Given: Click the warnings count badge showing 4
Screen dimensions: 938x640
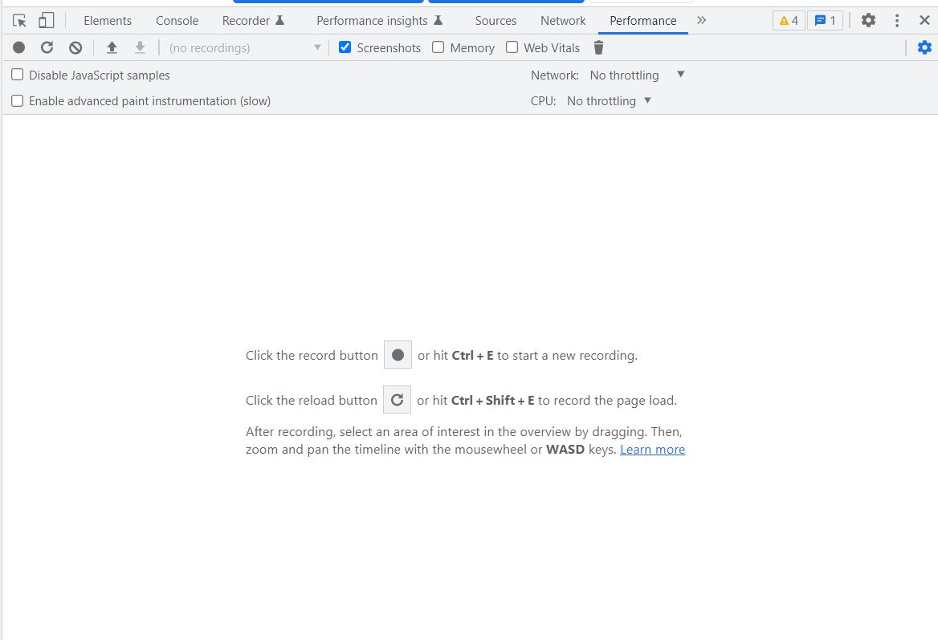Looking at the screenshot, I should (789, 21).
